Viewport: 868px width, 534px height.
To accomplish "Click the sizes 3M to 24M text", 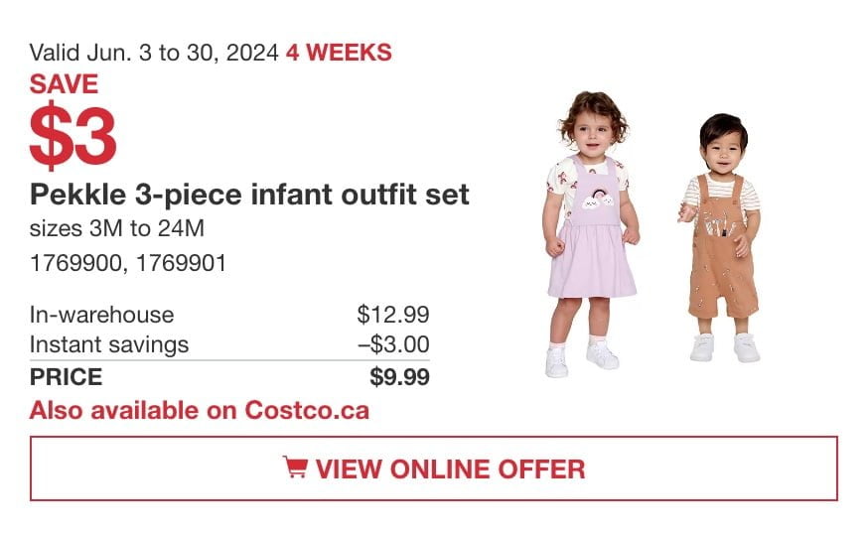I will (117, 228).
